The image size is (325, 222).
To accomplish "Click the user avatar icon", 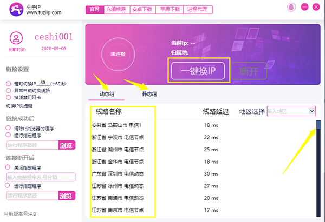I will [x=16, y=38].
